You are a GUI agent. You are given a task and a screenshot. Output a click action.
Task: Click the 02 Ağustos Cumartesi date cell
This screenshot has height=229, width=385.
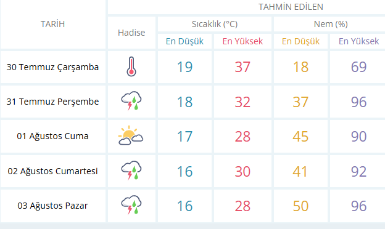point(53,171)
